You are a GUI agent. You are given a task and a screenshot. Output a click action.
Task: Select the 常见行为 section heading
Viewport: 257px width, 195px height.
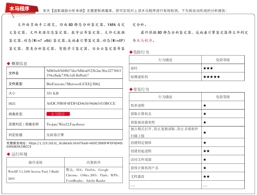coord(141,90)
